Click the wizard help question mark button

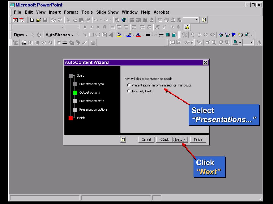click(x=123, y=139)
